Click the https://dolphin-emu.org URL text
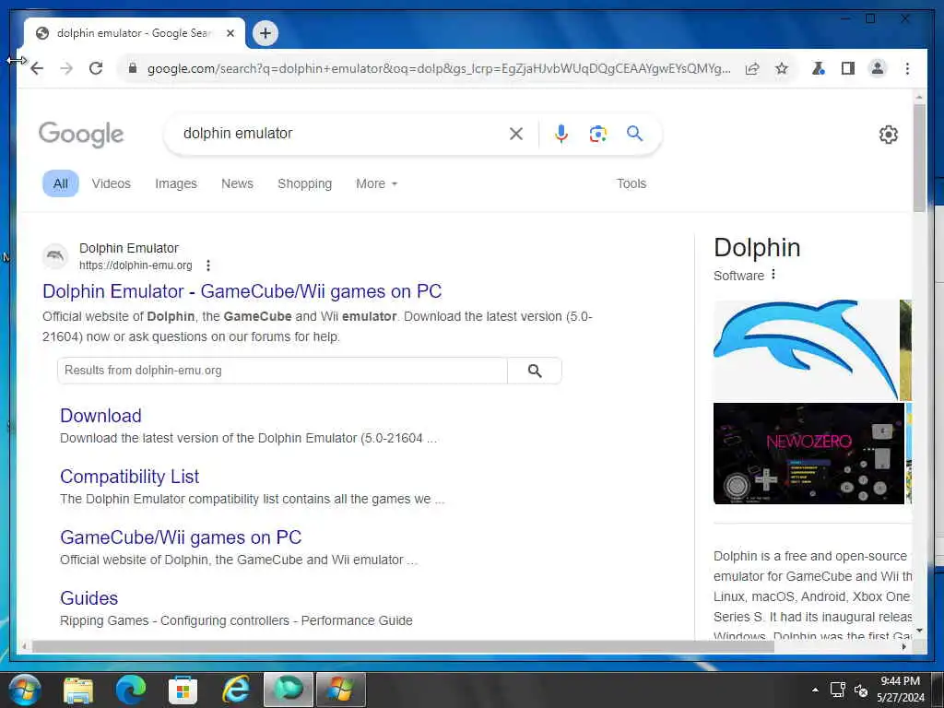This screenshot has height=708, width=944. [x=136, y=265]
